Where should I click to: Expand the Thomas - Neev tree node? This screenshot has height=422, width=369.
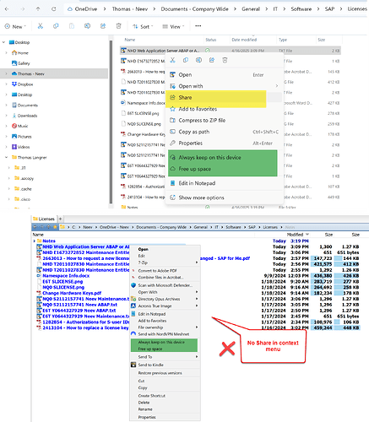coord(6,73)
